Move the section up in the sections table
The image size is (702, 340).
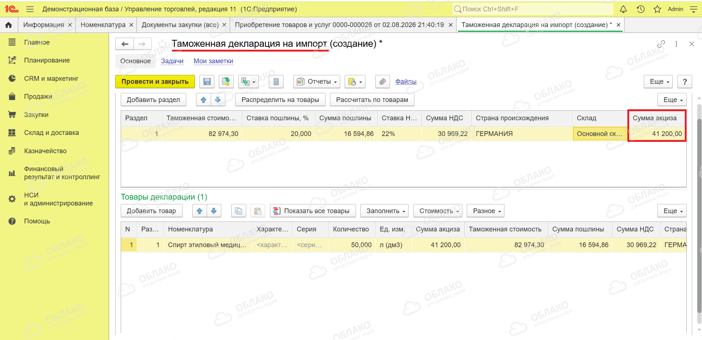pos(204,100)
